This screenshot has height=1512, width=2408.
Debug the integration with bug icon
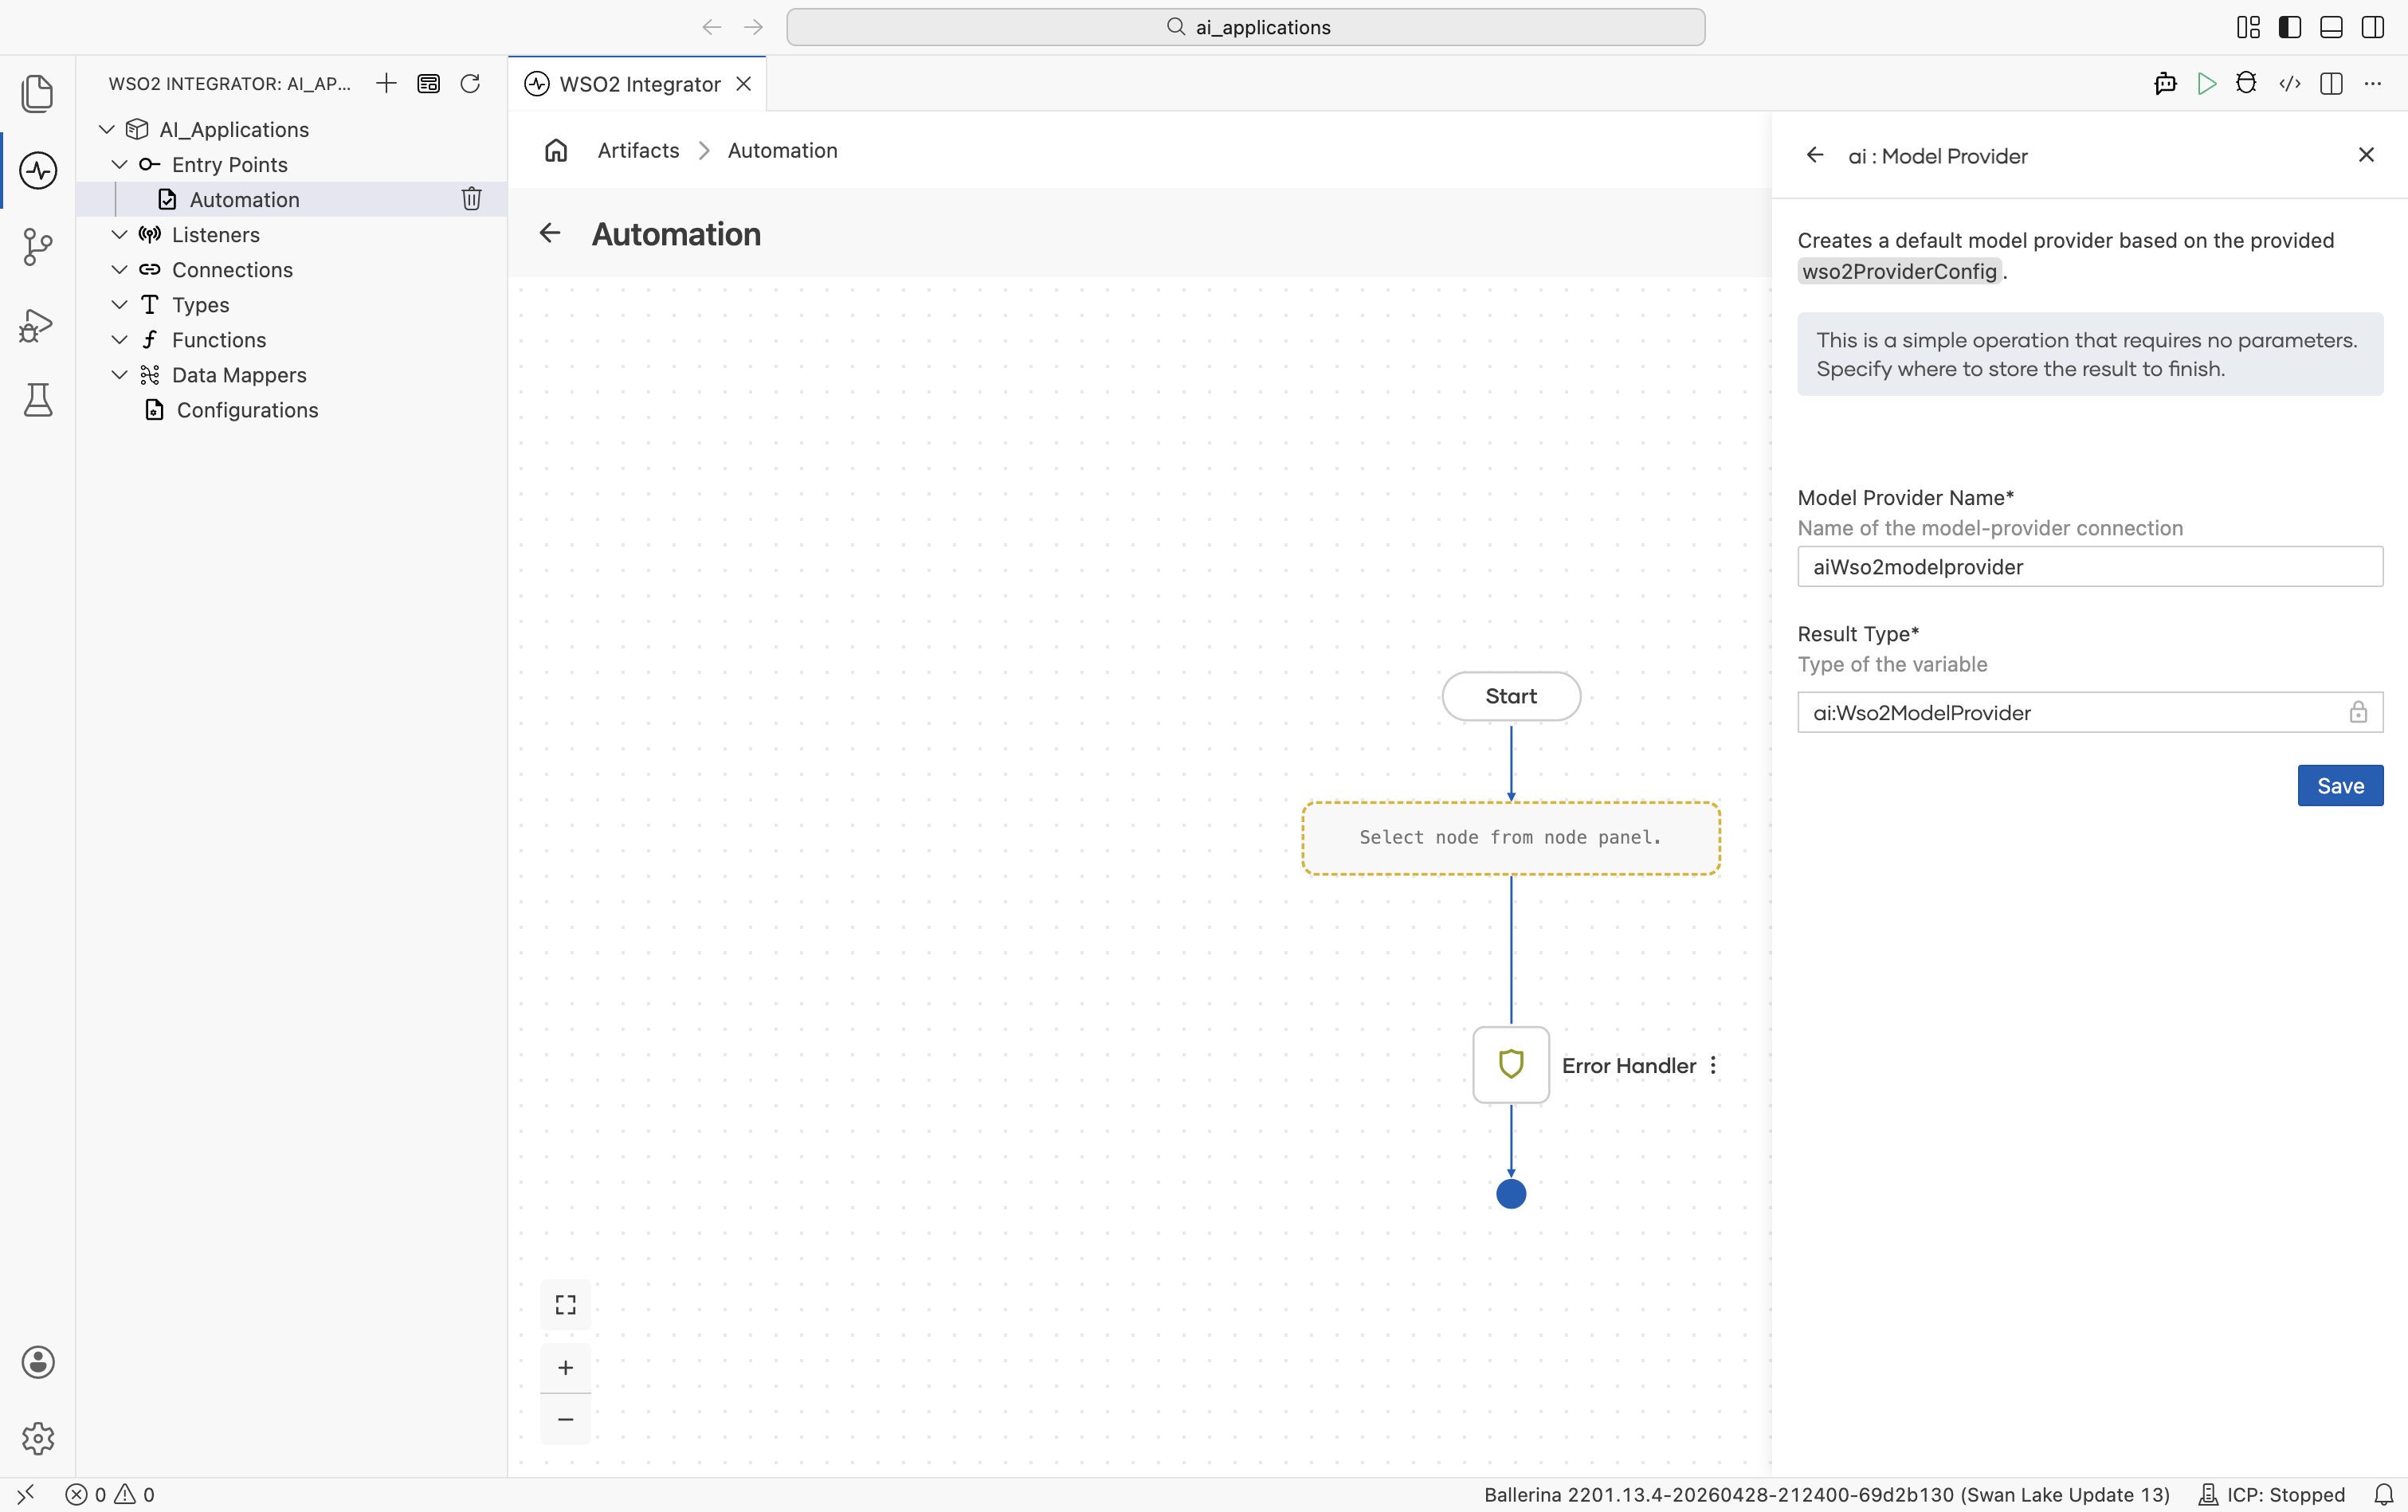click(x=2246, y=83)
